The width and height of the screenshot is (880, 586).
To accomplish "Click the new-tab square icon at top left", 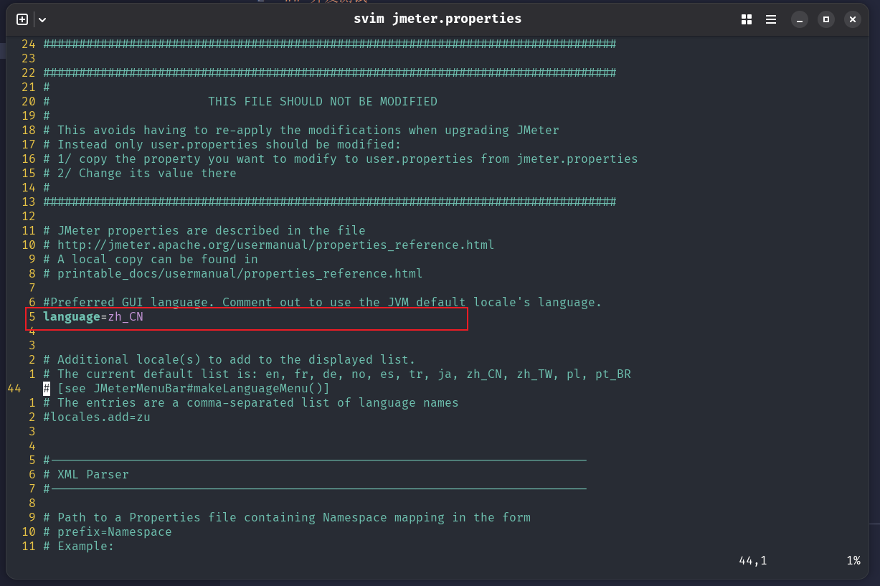I will (x=22, y=19).
